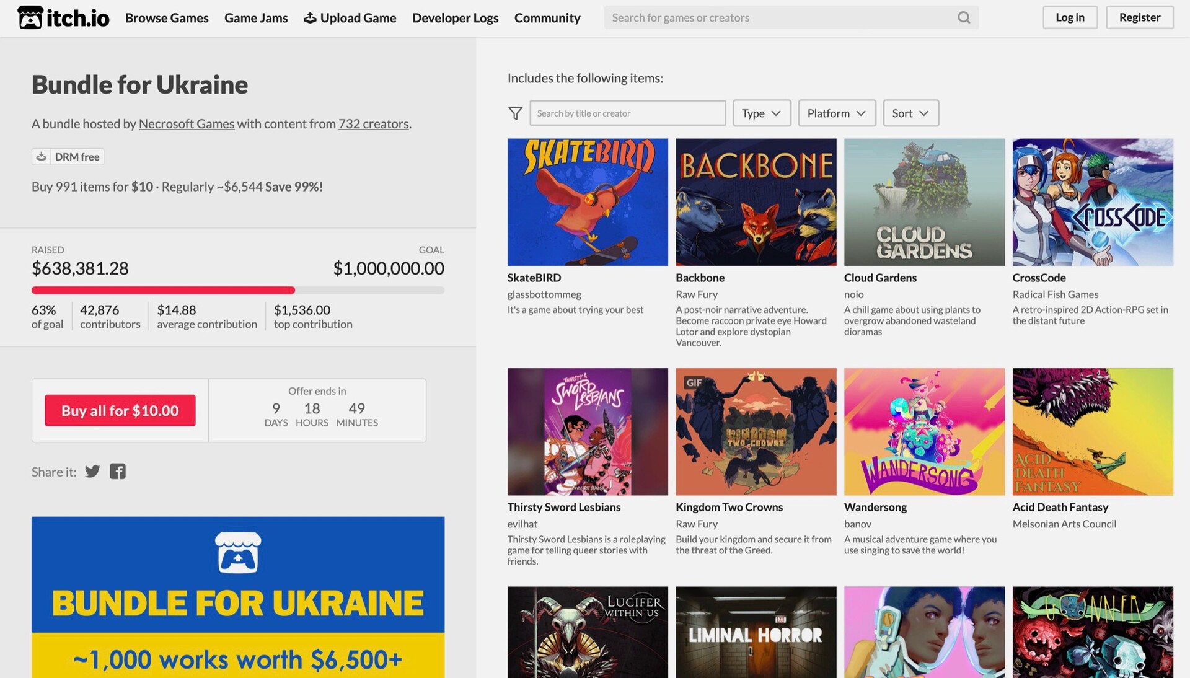Click the Log in button
This screenshot has height=678, width=1190.
point(1070,17)
